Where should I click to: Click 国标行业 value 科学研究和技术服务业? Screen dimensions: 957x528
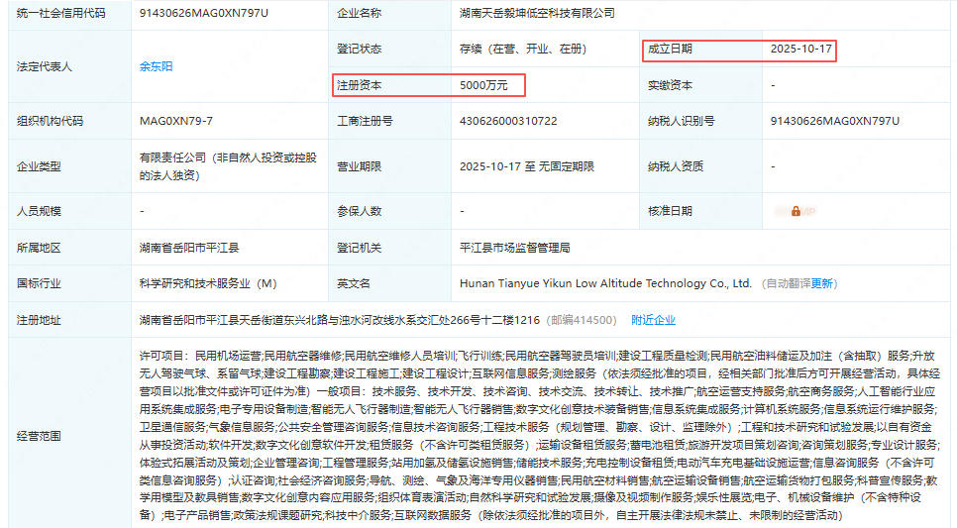(x=208, y=283)
